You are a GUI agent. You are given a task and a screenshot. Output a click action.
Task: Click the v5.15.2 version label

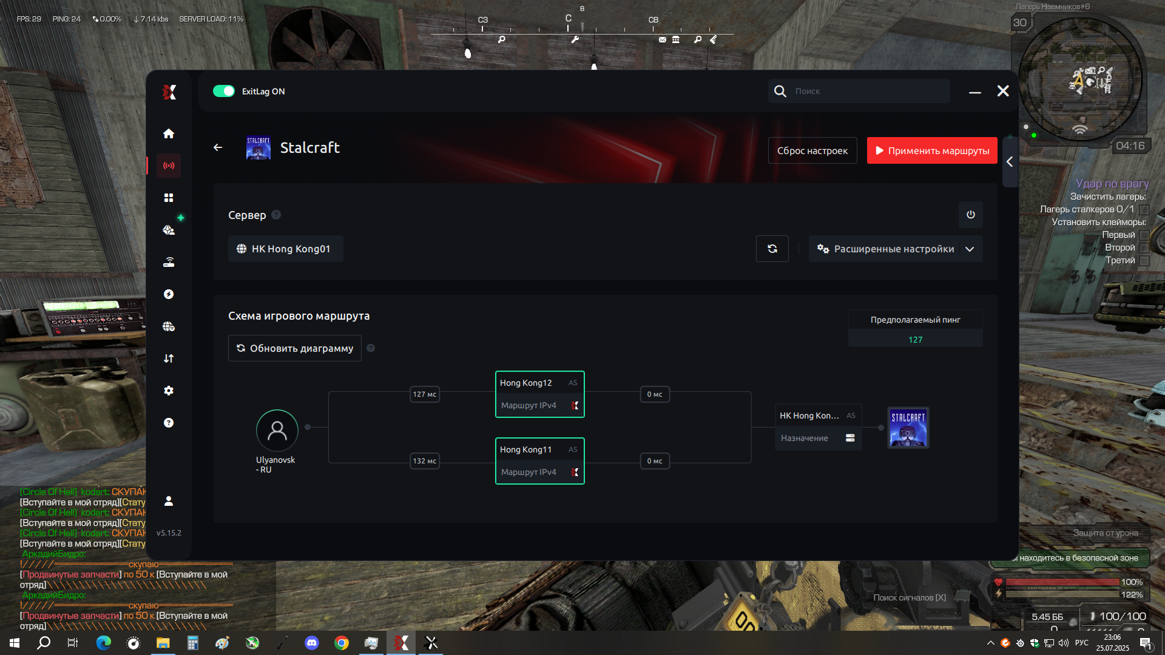tap(169, 533)
